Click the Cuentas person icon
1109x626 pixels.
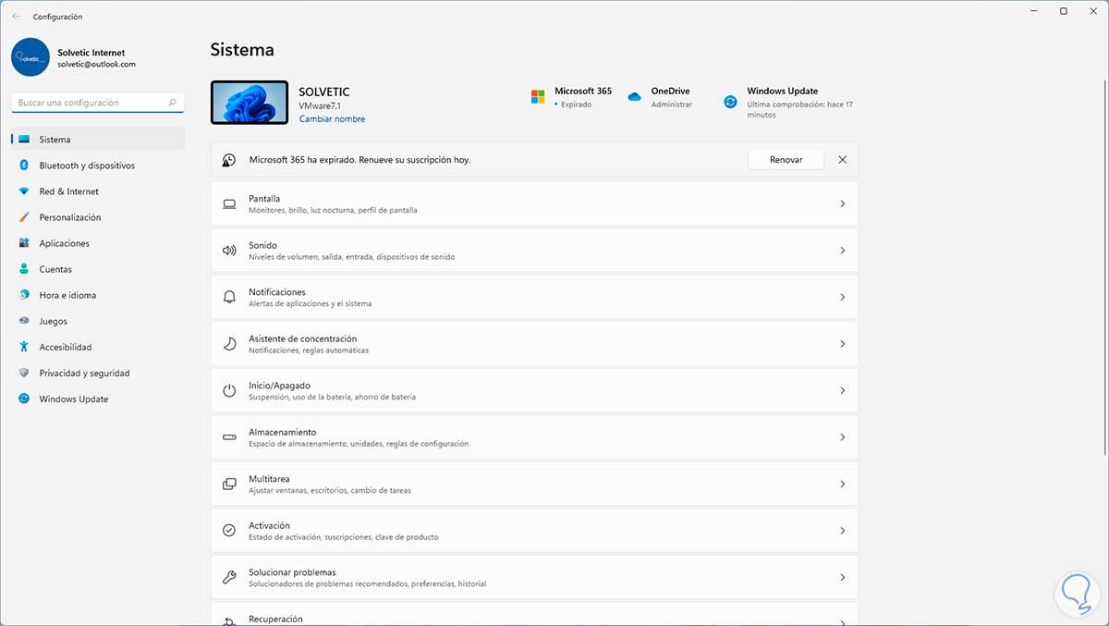click(24, 269)
